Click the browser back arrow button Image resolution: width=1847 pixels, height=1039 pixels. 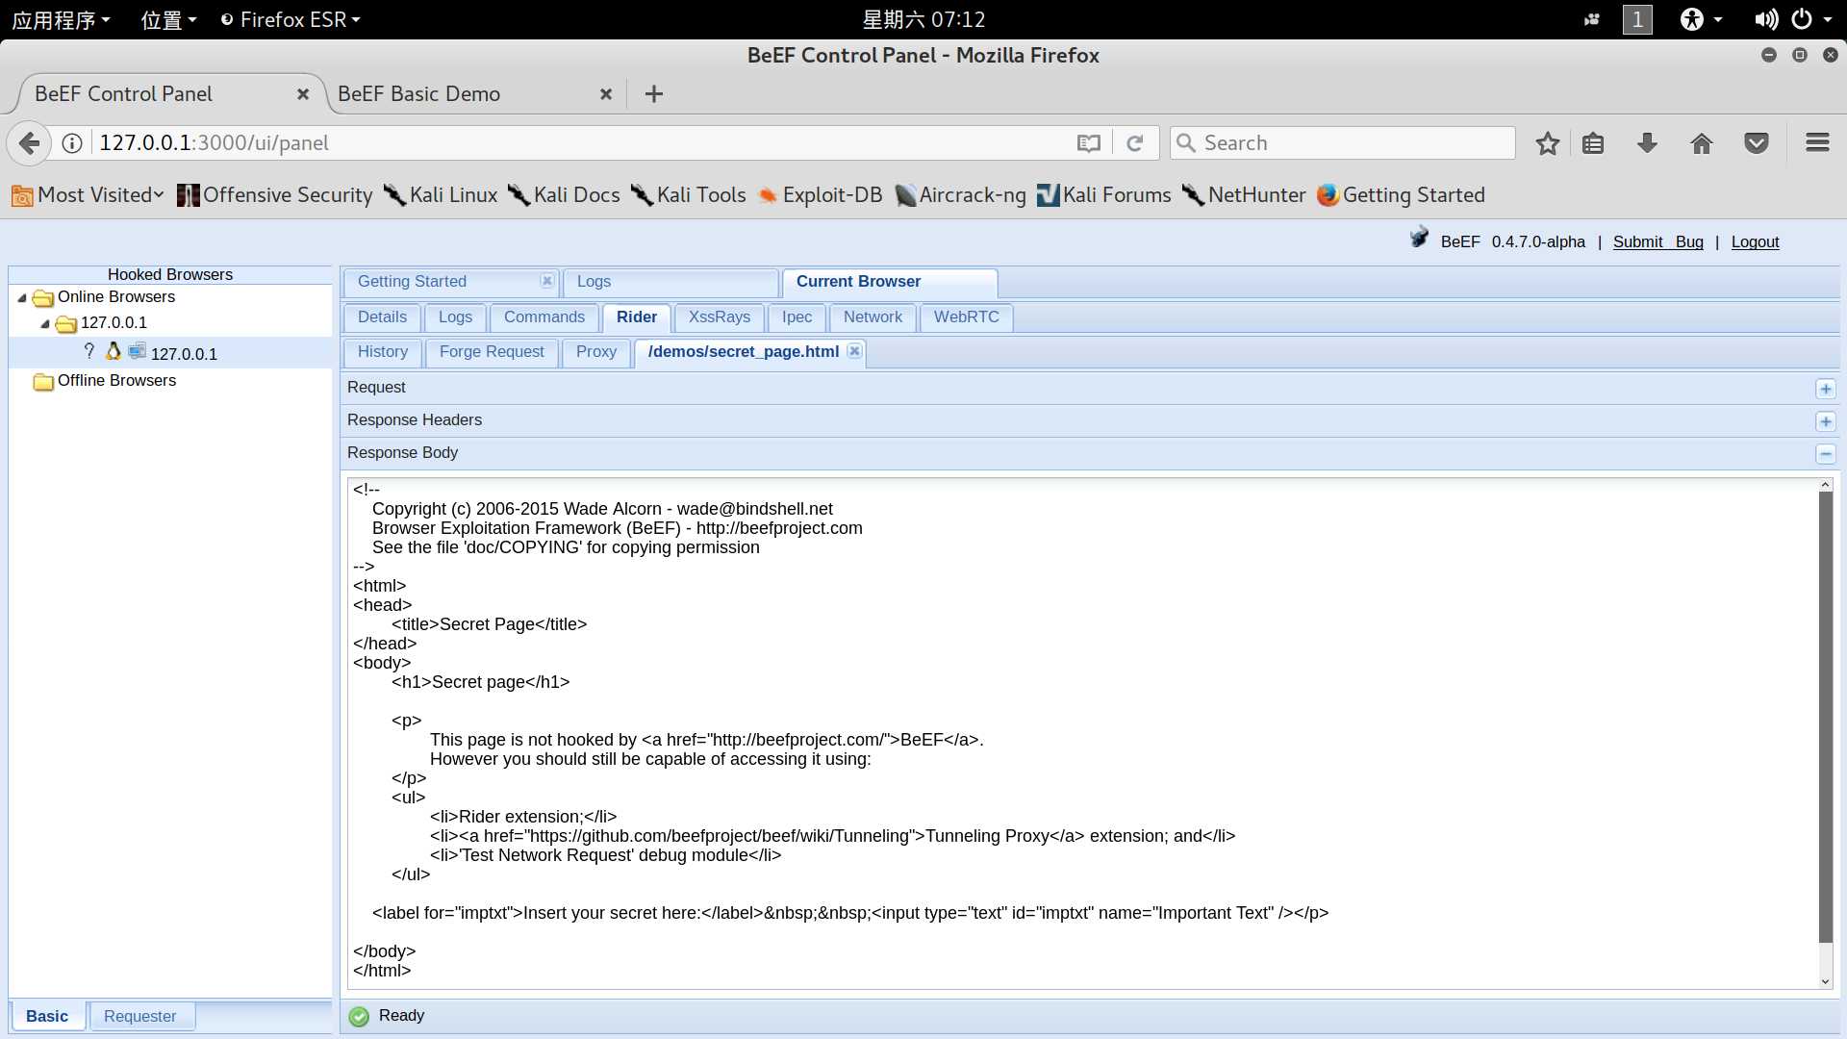click(x=30, y=143)
